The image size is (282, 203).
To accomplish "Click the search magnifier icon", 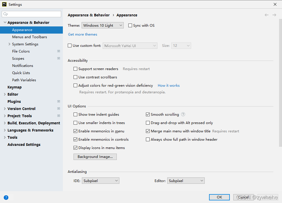I will pos(5,14).
